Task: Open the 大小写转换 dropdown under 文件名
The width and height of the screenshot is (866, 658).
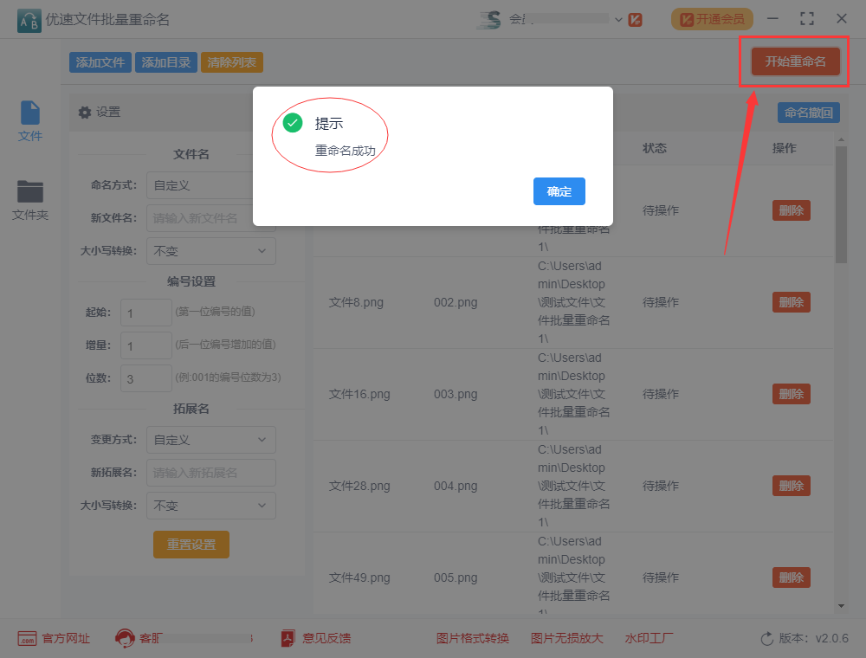Action: click(210, 251)
